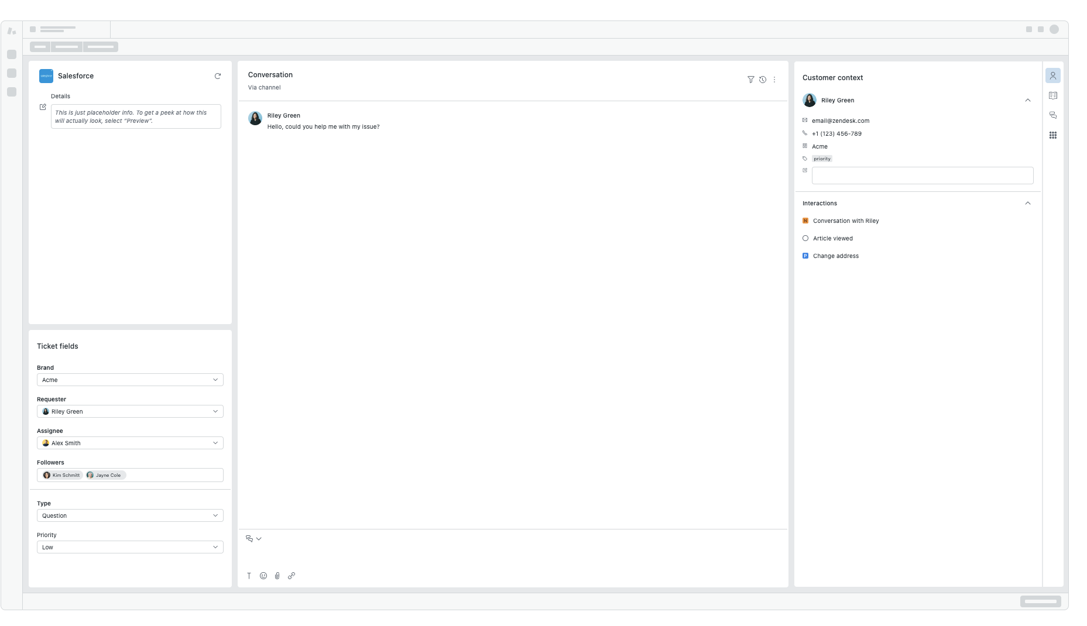
Task: Open the Assignee dropdown showing Alex Smith
Action: (130, 443)
